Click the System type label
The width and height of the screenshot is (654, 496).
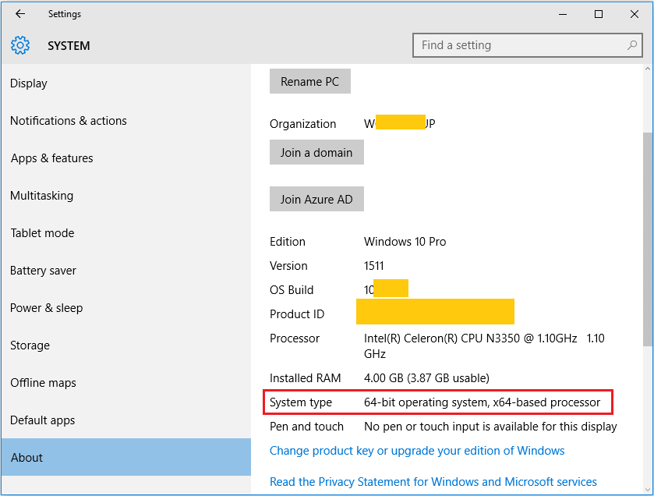[x=301, y=402]
